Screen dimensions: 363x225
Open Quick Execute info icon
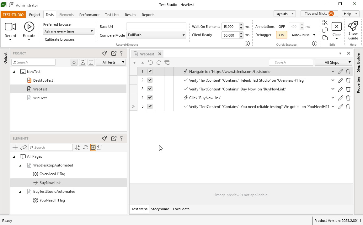314,43
